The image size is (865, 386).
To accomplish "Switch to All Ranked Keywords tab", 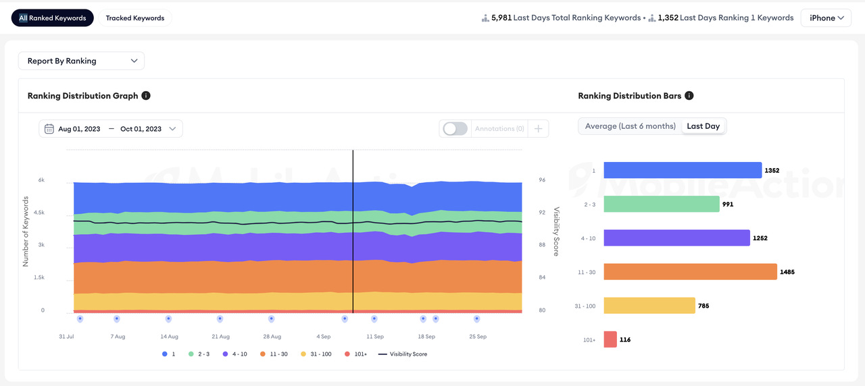I will tap(53, 18).
